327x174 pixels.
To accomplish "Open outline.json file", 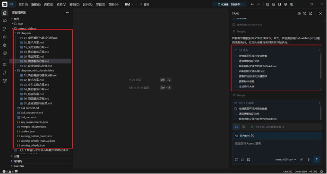I will click(x=28, y=131).
